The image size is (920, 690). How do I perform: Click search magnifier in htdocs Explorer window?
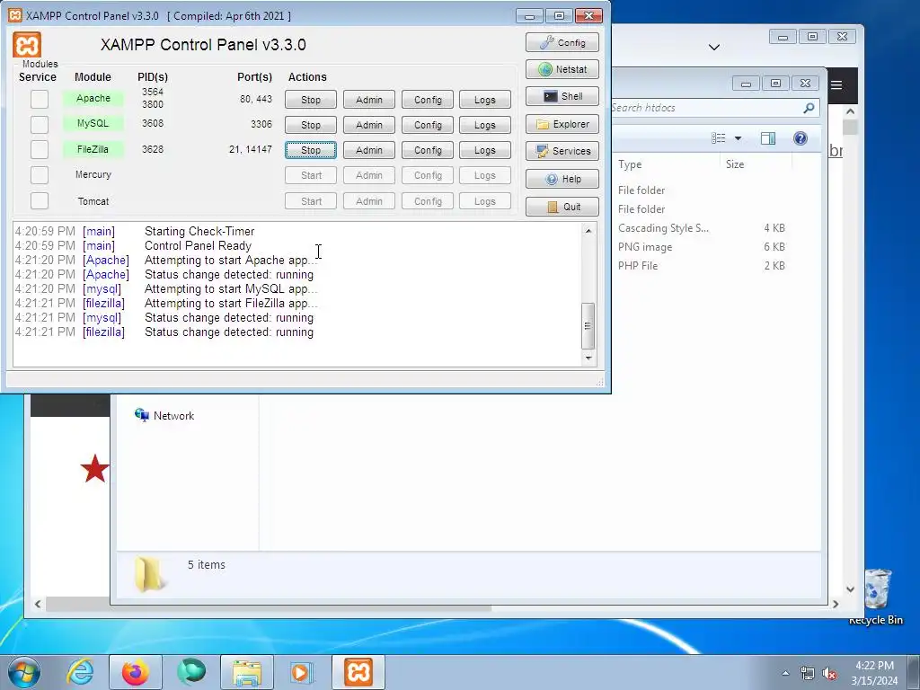809,108
